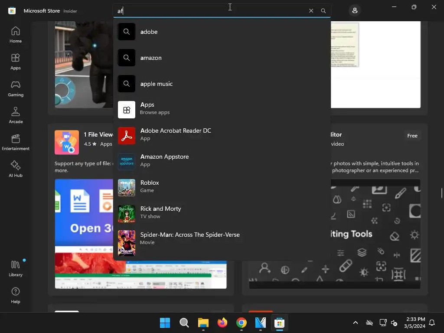Open the Editing Tools screenshot image

click(x=375, y=234)
